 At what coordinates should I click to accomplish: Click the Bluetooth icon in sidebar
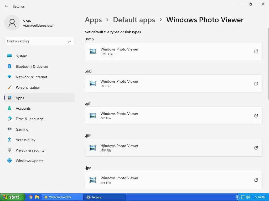coord(9,66)
